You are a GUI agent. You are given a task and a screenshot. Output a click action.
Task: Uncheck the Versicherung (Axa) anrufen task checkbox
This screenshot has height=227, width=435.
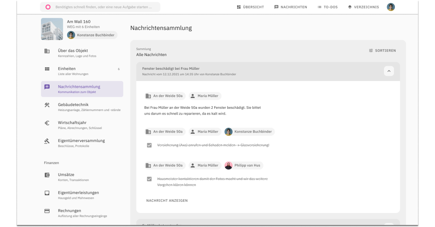click(149, 145)
